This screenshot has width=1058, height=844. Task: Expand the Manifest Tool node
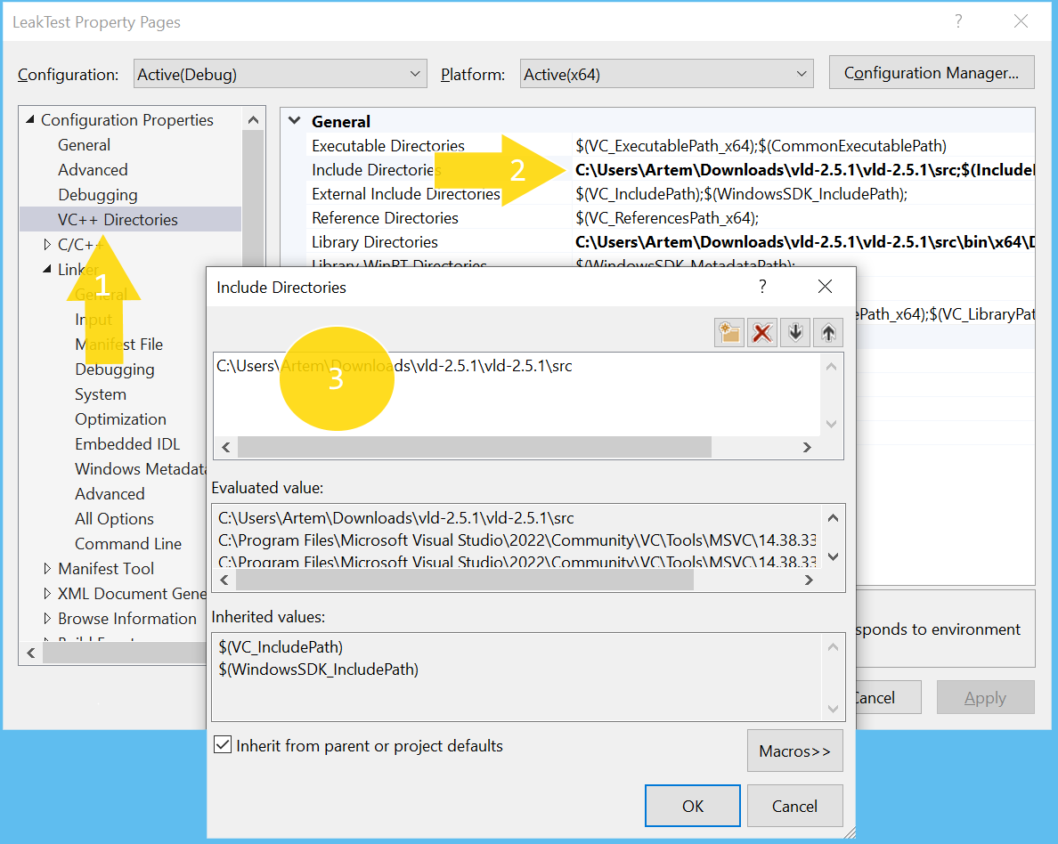coord(48,568)
